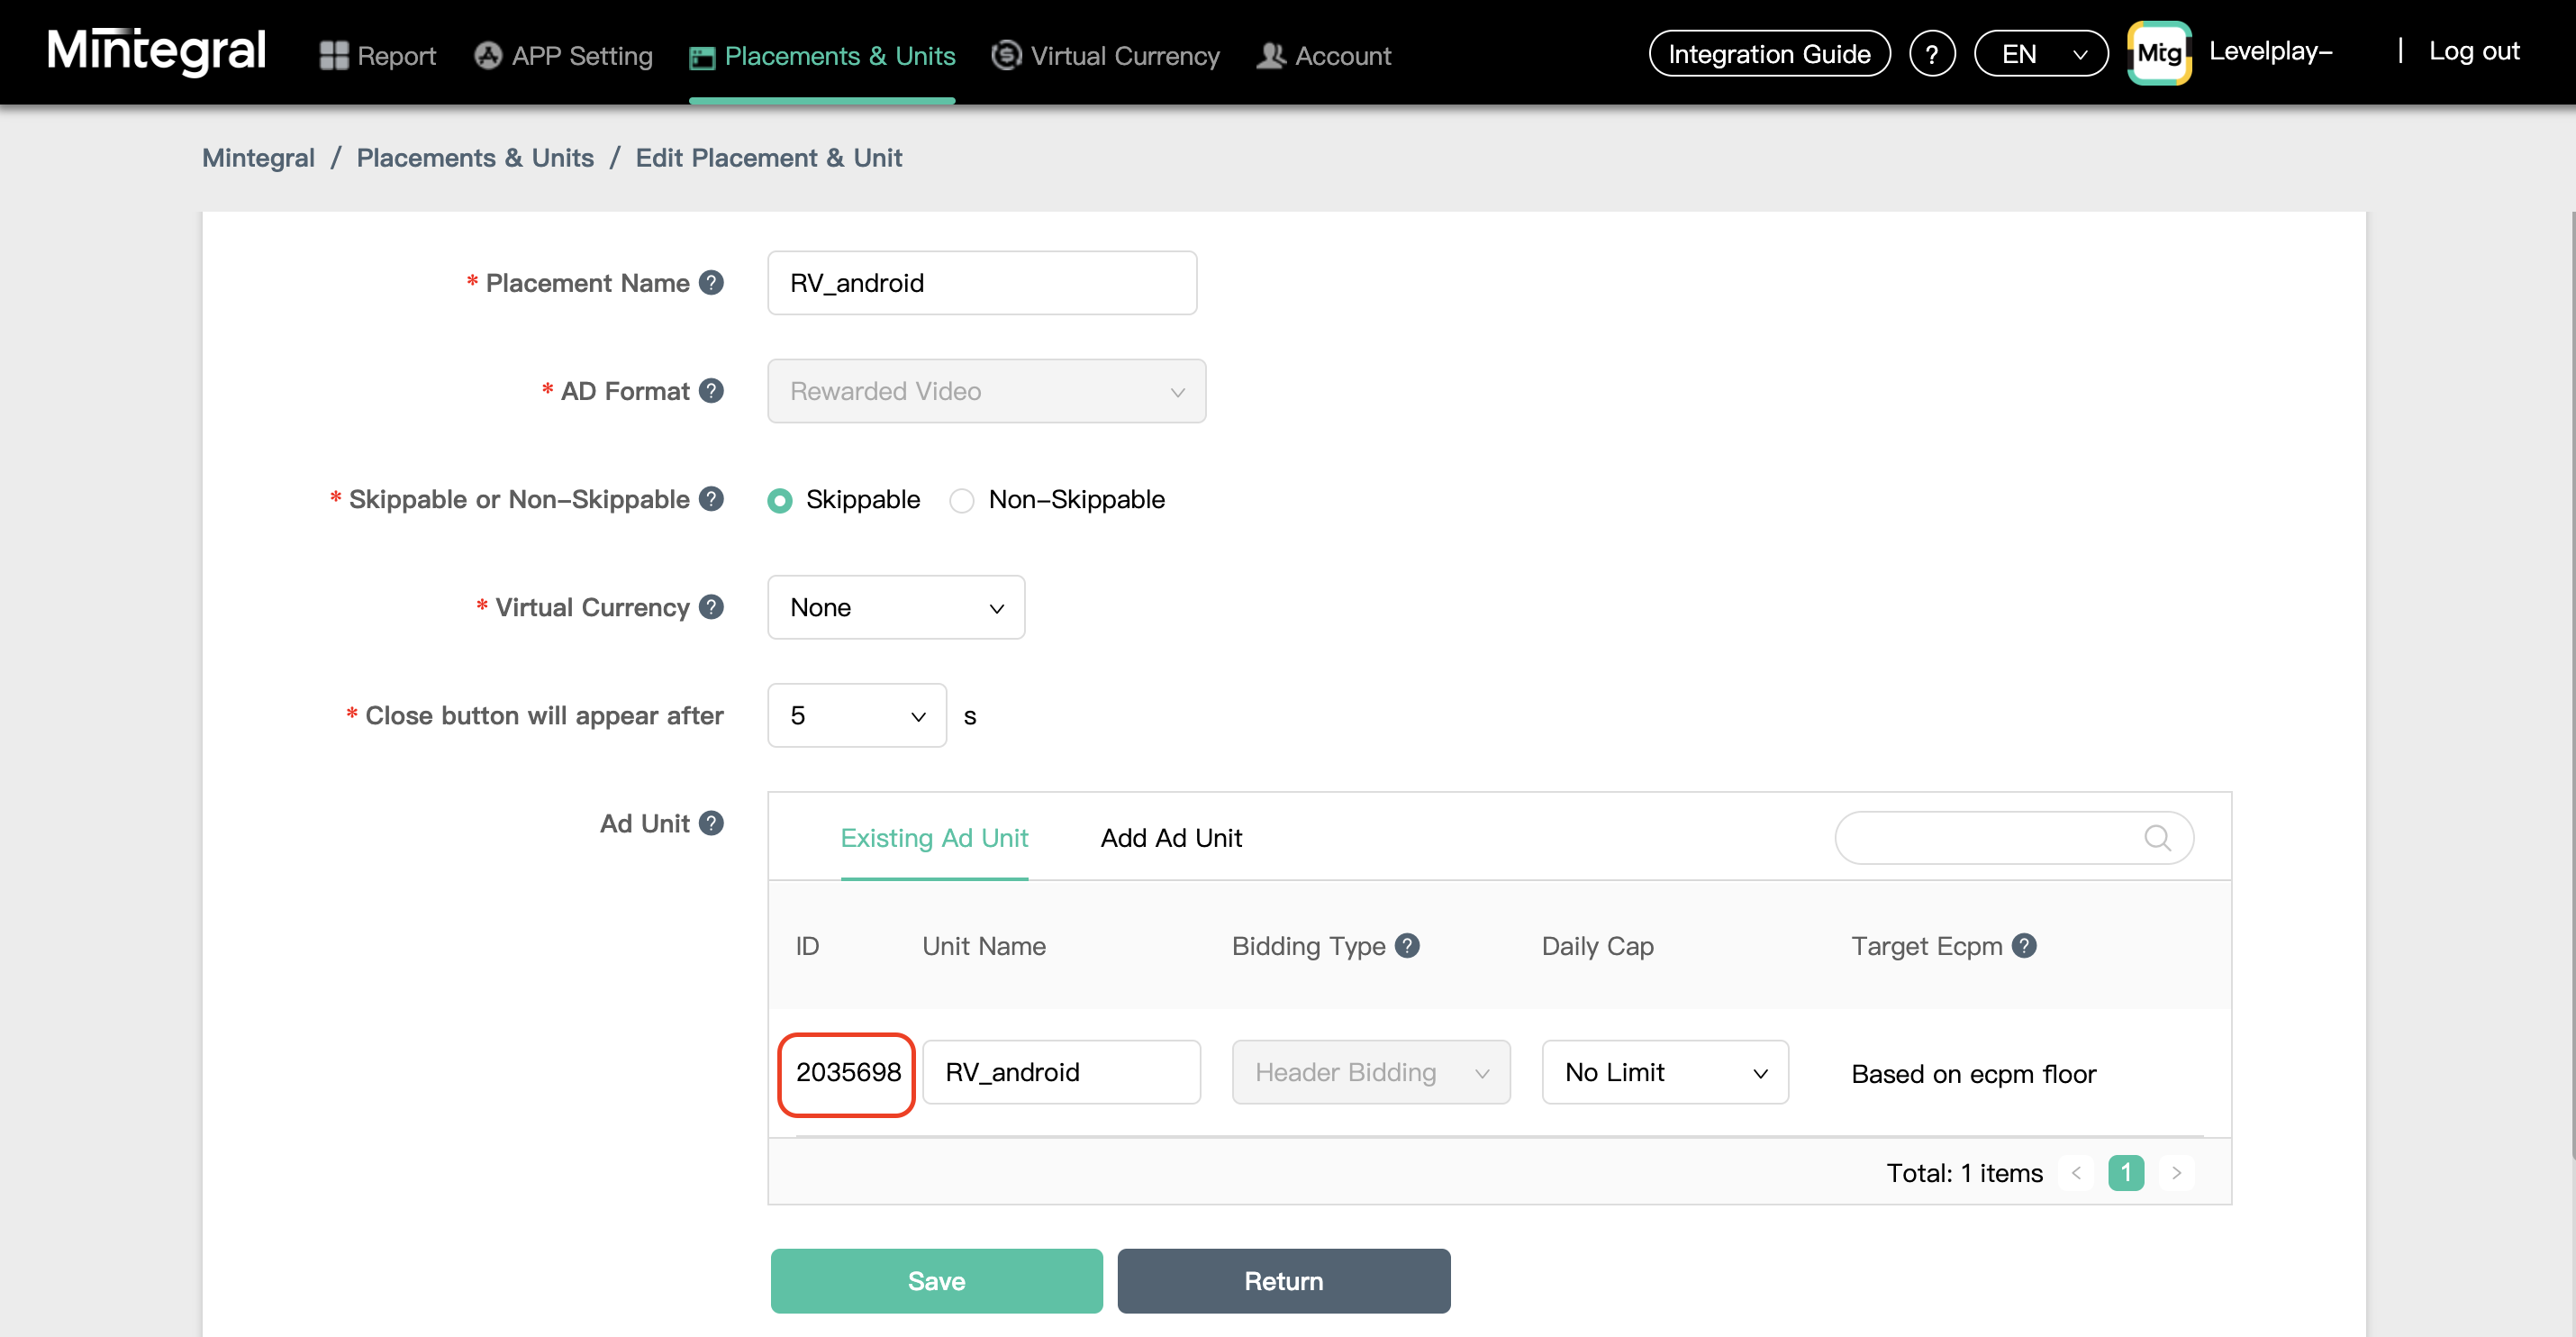The height and width of the screenshot is (1337, 2576).
Task: Click the Target Ecpm help icon
Action: [x=2024, y=945]
